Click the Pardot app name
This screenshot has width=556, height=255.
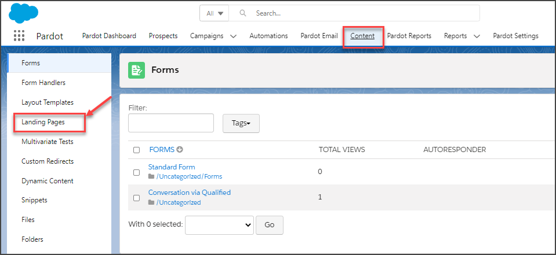coord(50,36)
